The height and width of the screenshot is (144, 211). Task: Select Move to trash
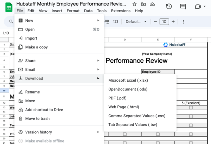[x=59, y=118]
